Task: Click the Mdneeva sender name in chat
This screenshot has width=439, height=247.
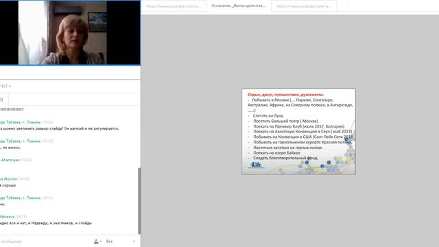Action: (7, 217)
